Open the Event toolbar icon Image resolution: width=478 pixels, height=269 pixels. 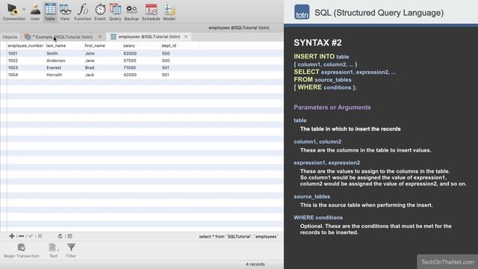click(x=100, y=12)
